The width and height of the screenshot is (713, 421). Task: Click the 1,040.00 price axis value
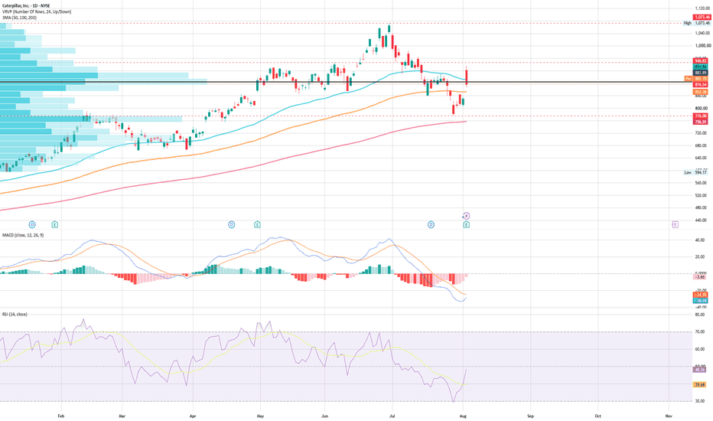[x=702, y=33]
